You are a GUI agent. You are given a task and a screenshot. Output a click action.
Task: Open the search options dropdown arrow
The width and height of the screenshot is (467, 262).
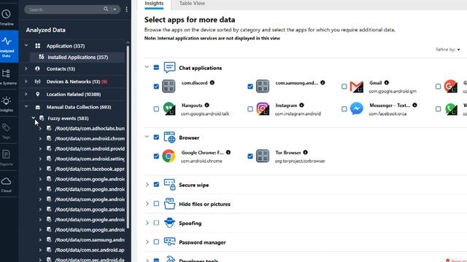point(115,9)
